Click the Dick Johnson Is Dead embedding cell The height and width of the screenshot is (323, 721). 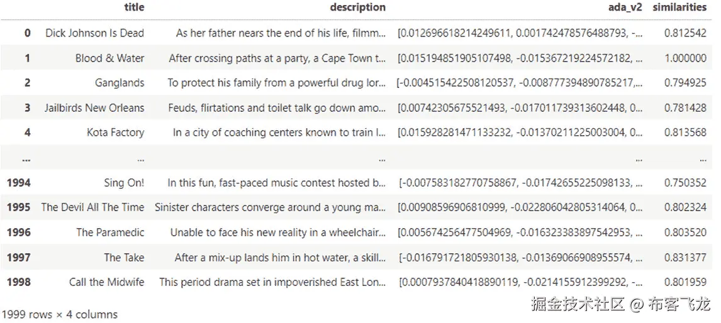pos(520,33)
